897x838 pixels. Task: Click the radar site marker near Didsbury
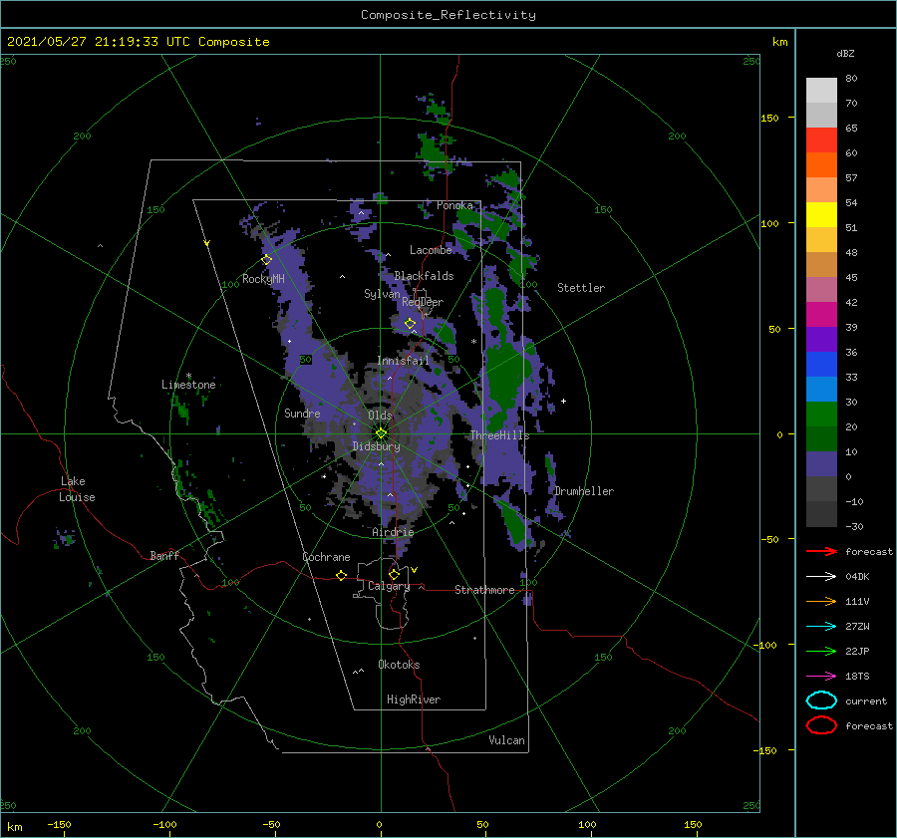(381, 433)
